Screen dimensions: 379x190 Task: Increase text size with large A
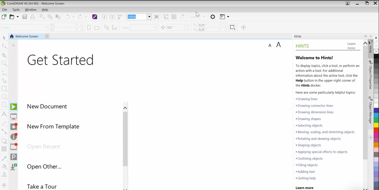pos(279,45)
